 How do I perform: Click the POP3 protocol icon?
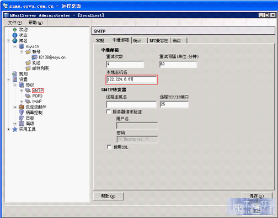(x=28, y=96)
